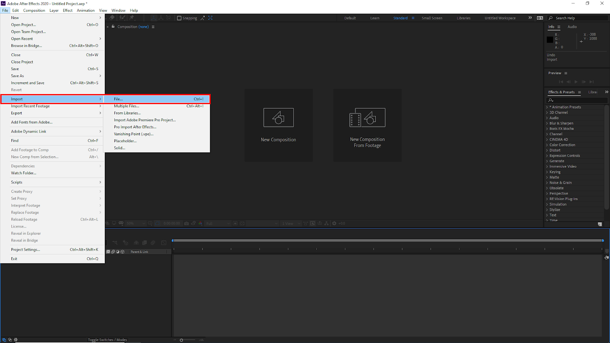The width and height of the screenshot is (610, 343).
Task: Click the workspace layout icon beside Search Help
Action: point(540,18)
